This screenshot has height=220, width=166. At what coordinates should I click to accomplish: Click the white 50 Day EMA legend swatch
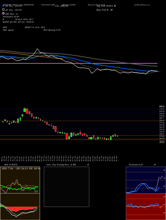tap(3, 10)
